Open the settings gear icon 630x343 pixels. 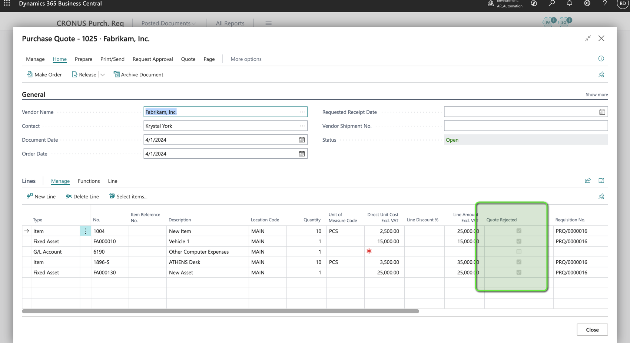coord(587,4)
